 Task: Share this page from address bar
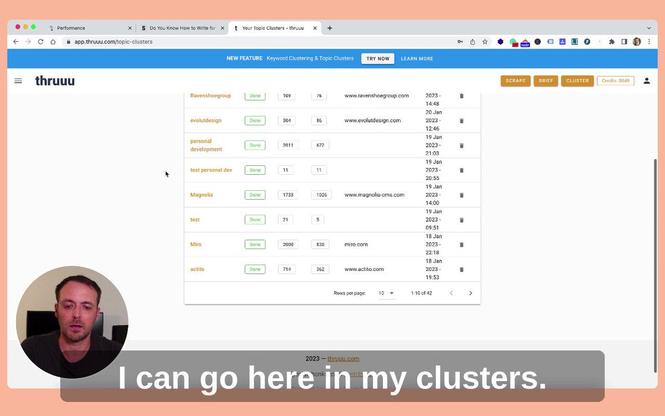click(473, 42)
